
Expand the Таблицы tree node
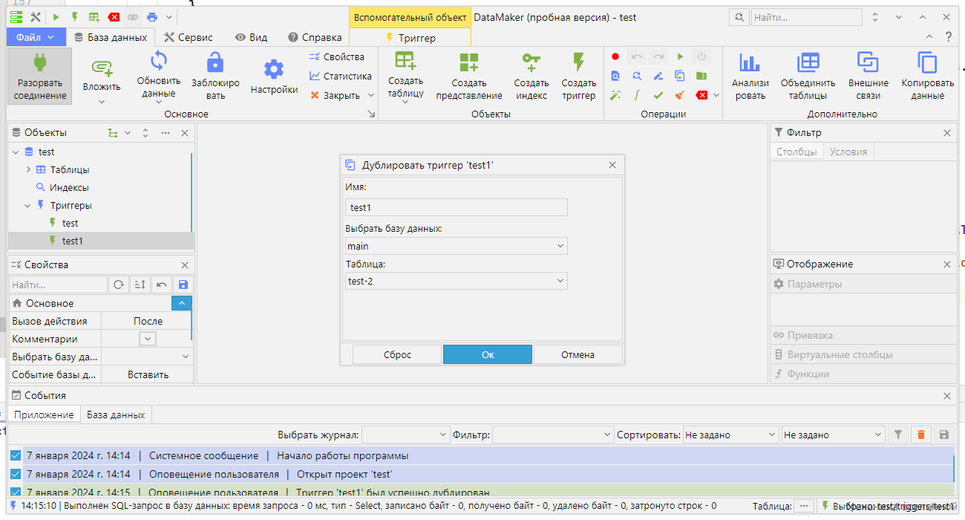[x=28, y=170]
